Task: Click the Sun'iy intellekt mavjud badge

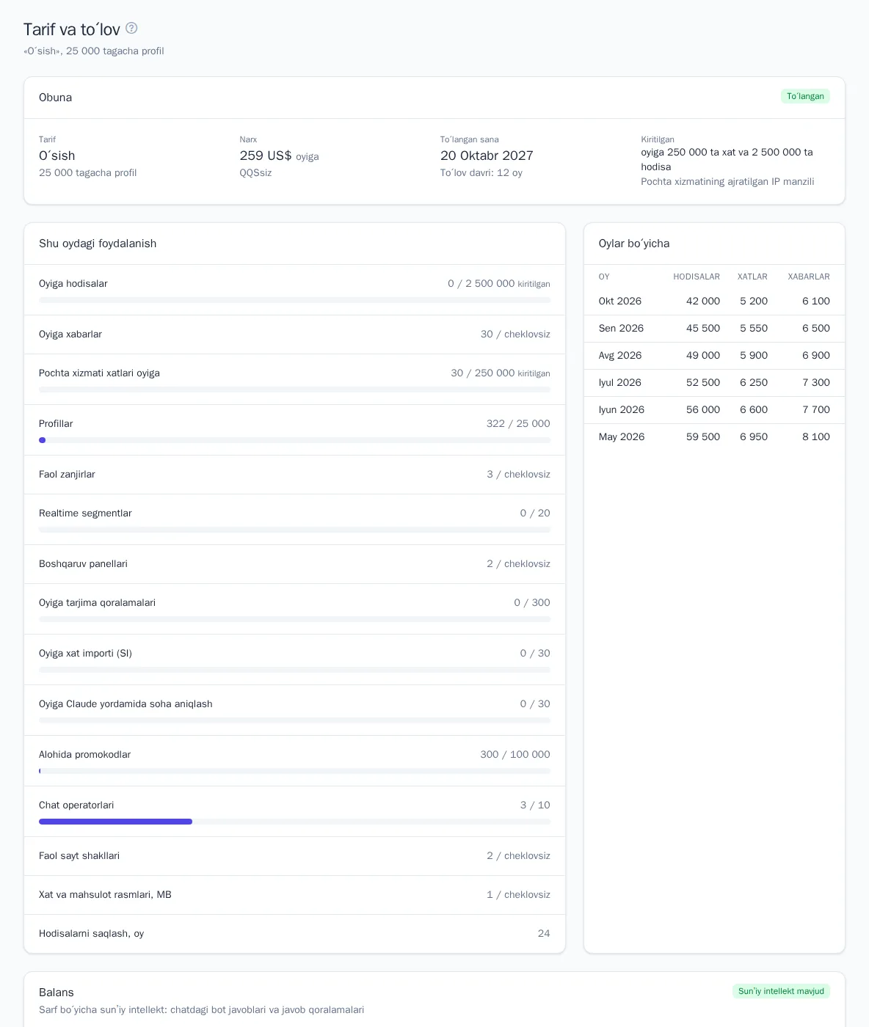Action: click(x=781, y=991)
